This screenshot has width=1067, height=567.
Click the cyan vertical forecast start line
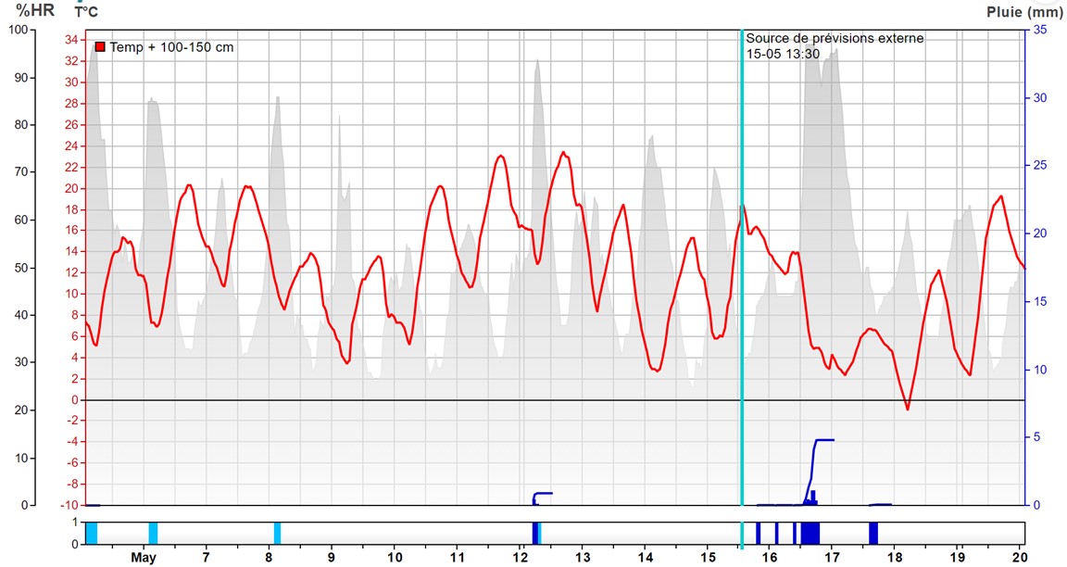[x=742, y=278]
